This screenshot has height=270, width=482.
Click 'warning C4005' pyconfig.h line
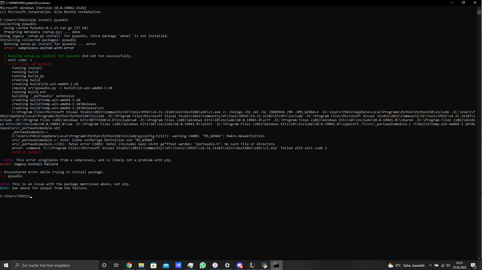point(138,136)
